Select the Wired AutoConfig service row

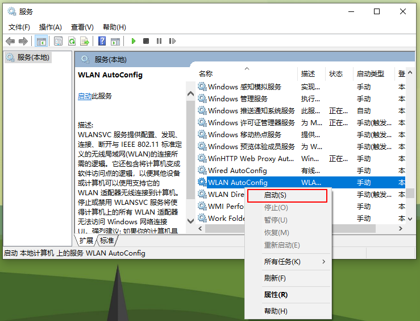(x=237, y=170)
